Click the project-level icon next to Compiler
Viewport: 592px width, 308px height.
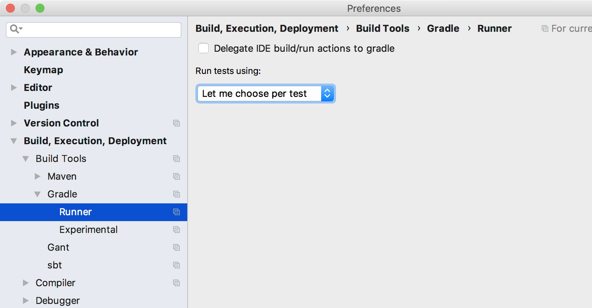point(176,283)
